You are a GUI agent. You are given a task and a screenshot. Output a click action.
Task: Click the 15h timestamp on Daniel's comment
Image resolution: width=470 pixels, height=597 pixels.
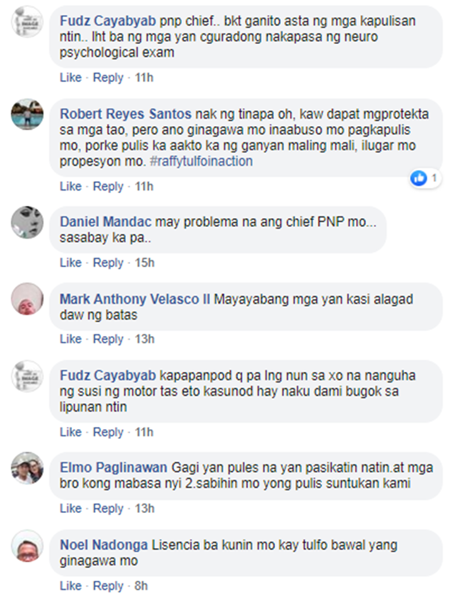pyautogui.click(x=145, y=262)
